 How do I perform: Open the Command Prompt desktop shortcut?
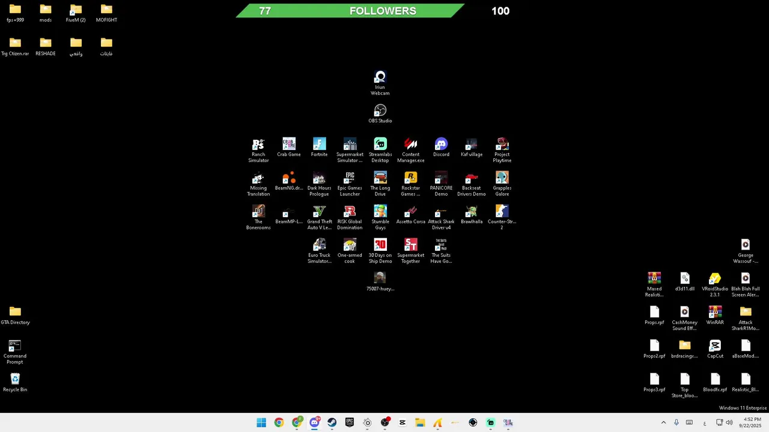tap(15, 352)
